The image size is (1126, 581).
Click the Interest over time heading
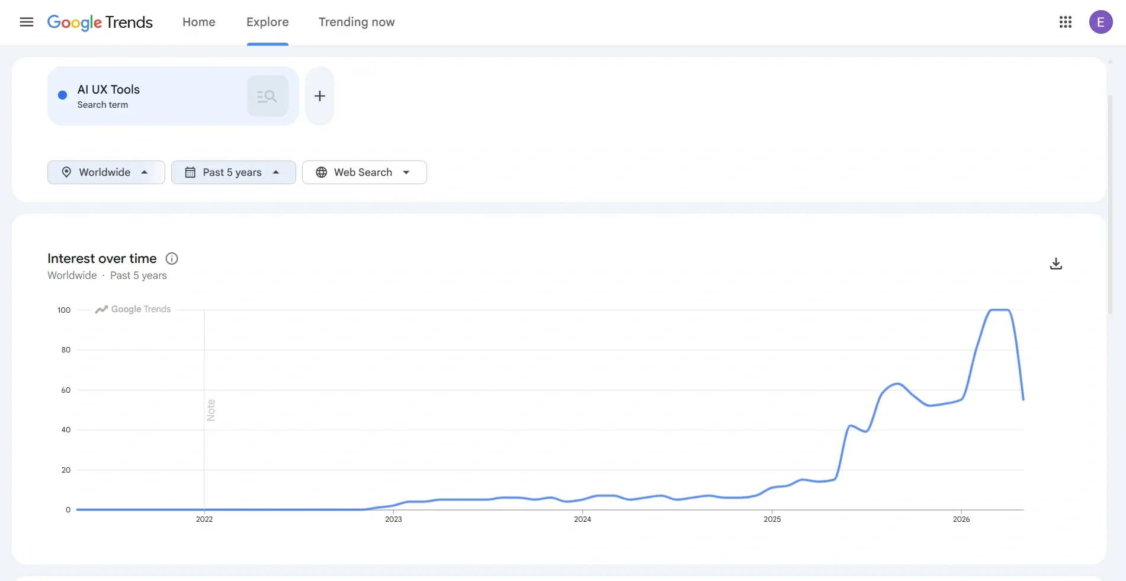102,258
